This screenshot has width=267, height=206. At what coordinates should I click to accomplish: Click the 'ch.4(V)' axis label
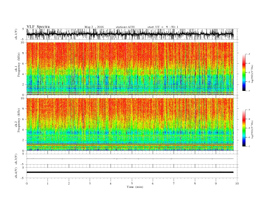click(x=16, y=173)
